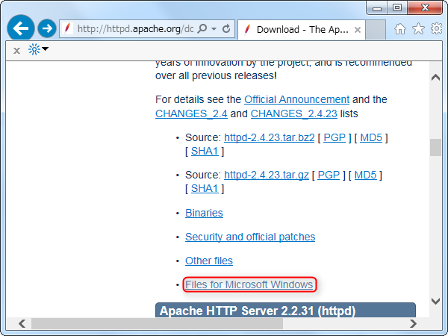Maximize the browser window

pos(397,7)
